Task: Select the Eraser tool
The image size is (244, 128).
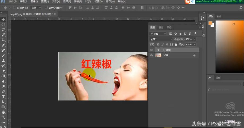Action: pyautogui.click(x=3, y=71)
